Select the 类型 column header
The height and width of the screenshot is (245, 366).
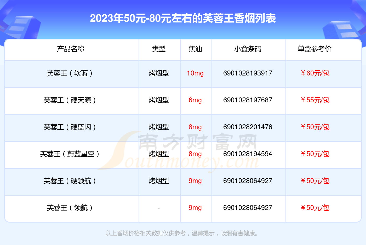point(159,49)
